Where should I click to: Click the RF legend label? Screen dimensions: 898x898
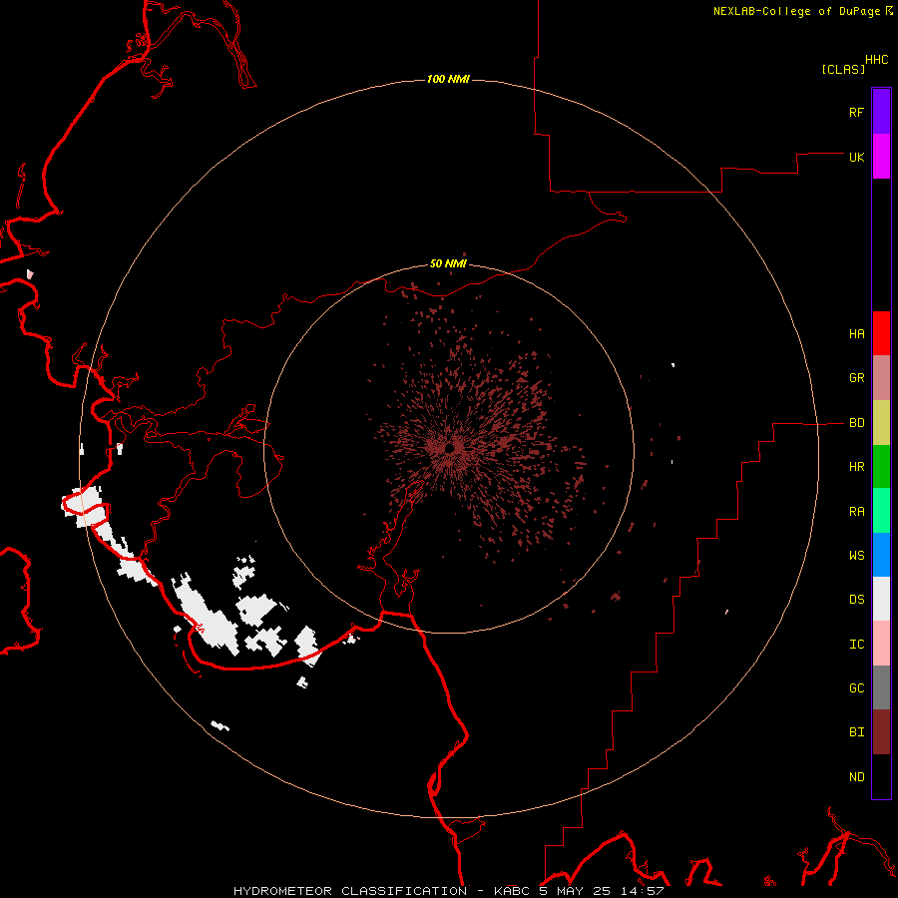[x=856, y=112]
